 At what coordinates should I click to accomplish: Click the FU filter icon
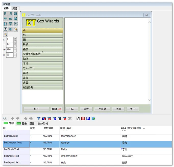coord(44,119)
